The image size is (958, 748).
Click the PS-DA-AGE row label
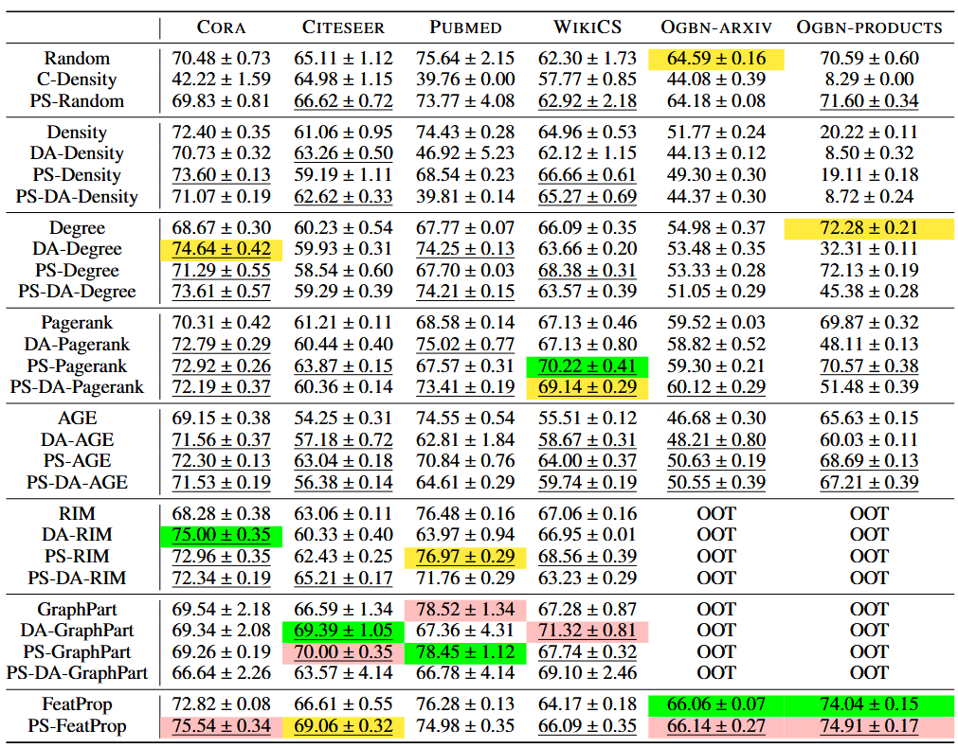click(x=77, y=482)
